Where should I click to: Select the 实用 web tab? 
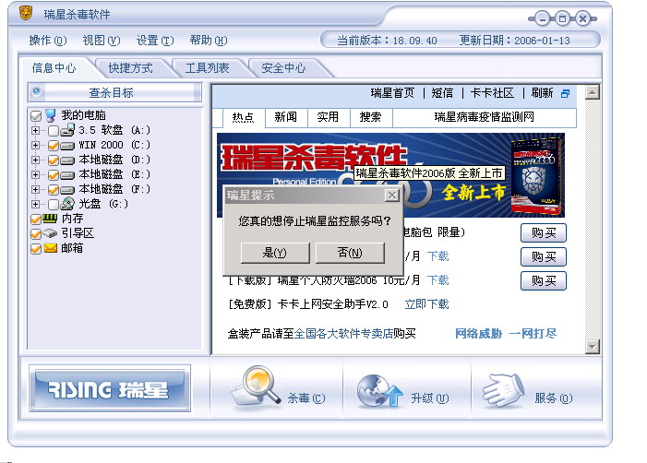pyautogui.click(x=328, y=117)
